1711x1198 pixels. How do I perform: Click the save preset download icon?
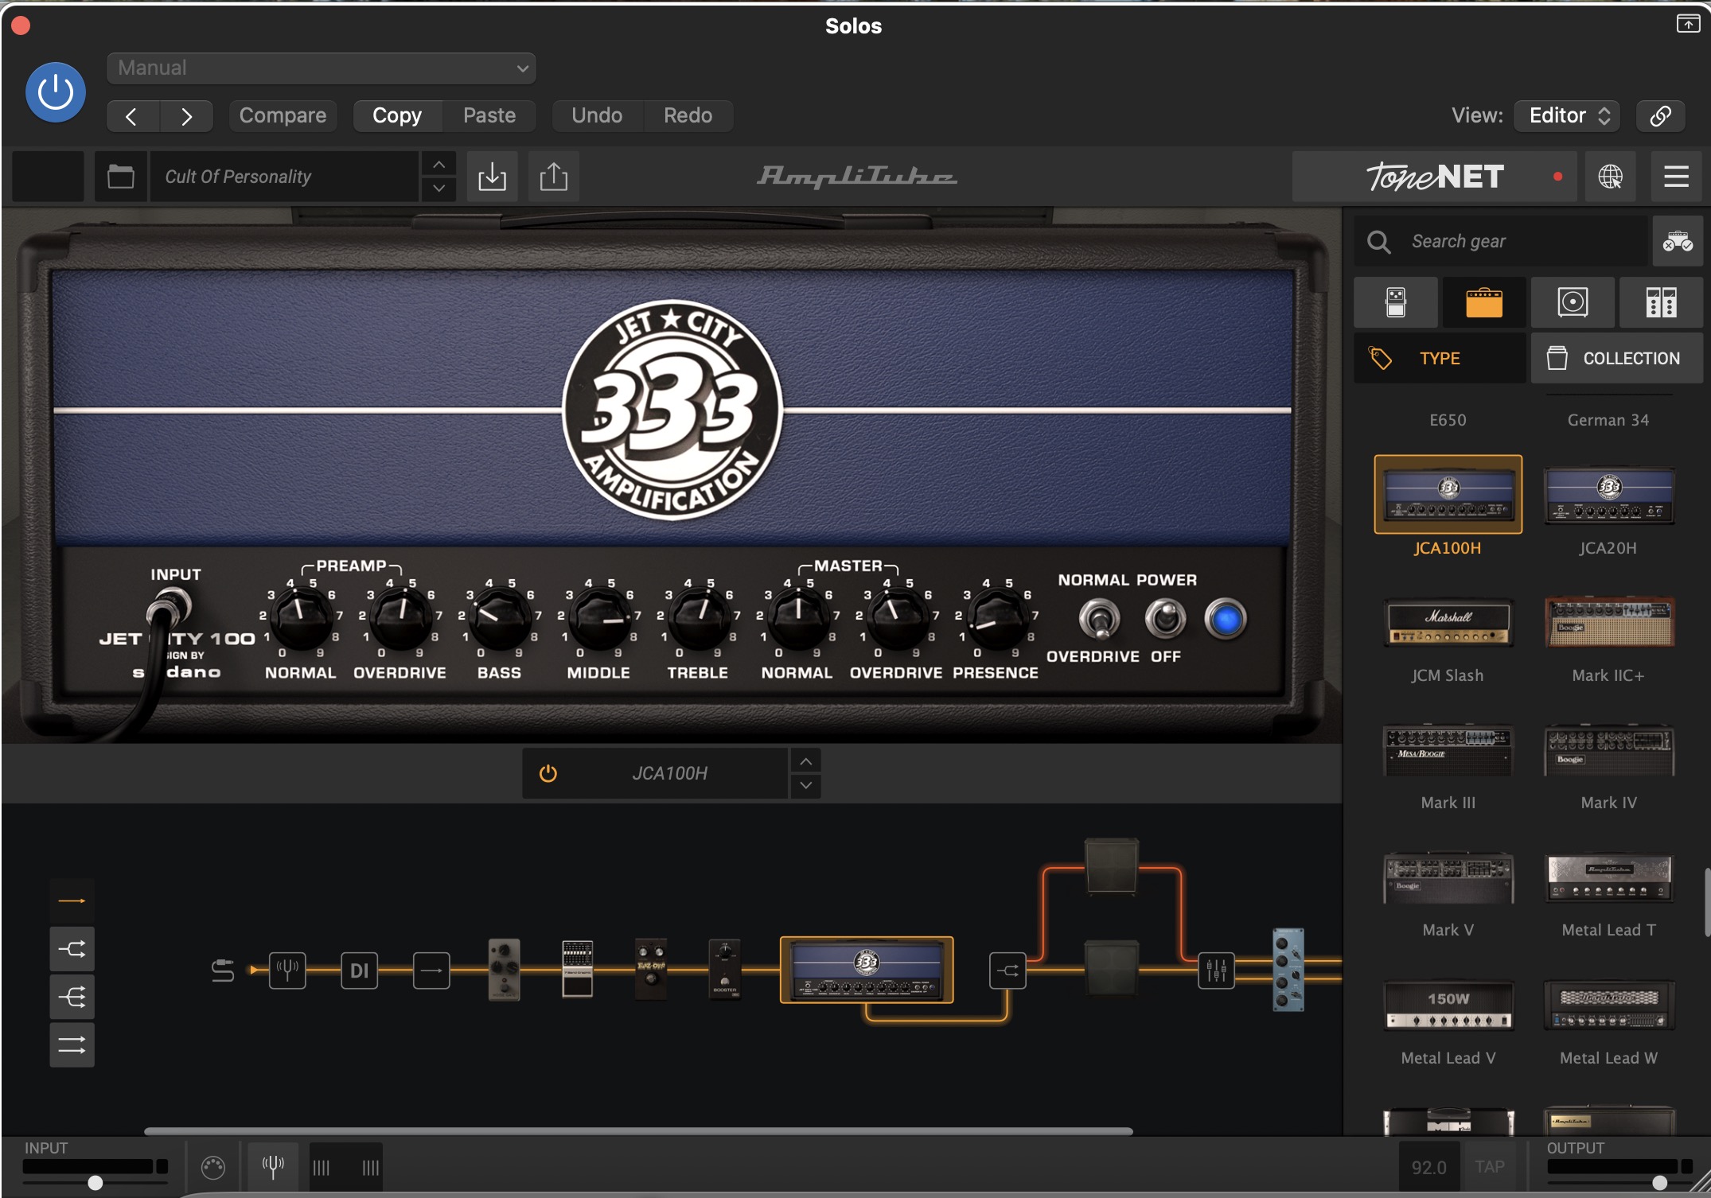[492, 177]
